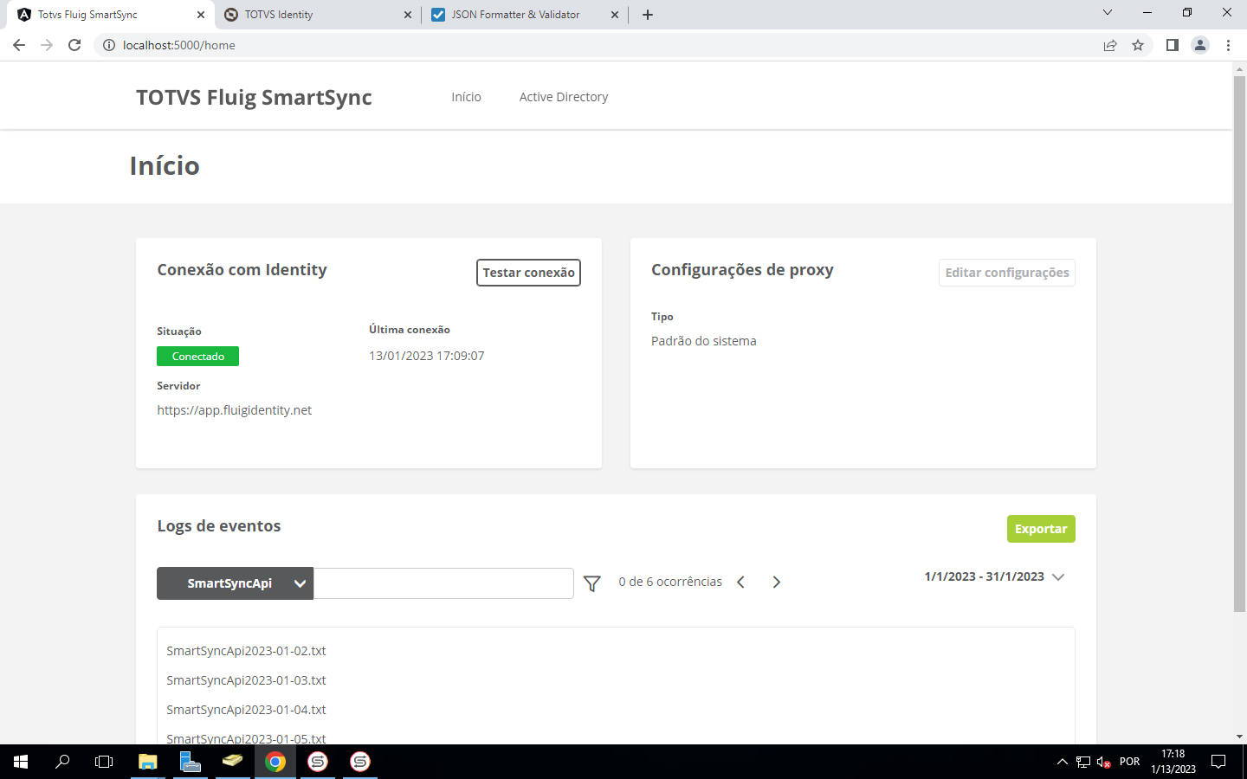Image resolution: width=1247 pixels, height=779 pixels.
Task: Select log file SmartSyncApi2023-01-02.txt
Action: tap(246, 651)
